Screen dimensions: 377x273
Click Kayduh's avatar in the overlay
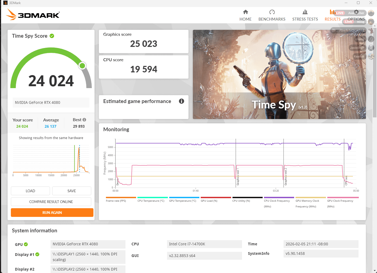click(x=371, y=56)
